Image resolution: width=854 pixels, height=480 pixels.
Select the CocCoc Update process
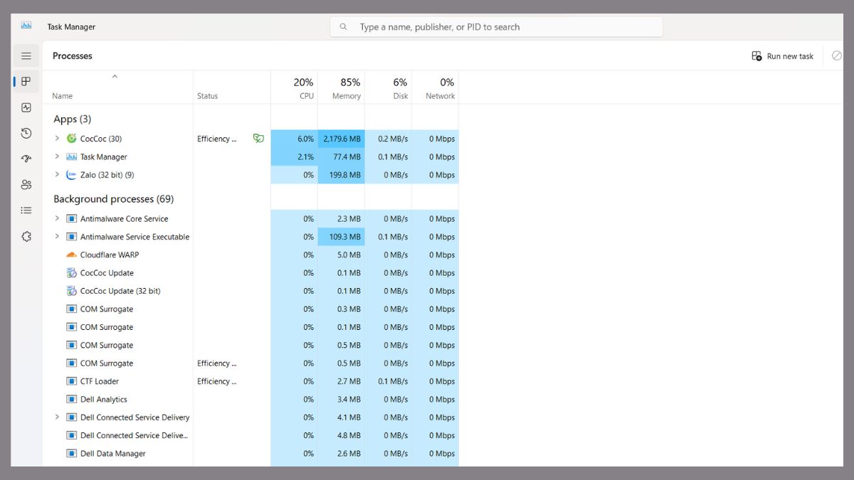point(251,273)
